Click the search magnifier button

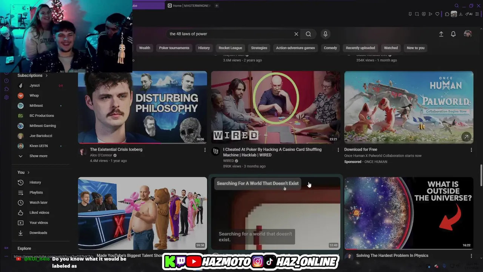(x=308, y=34)
